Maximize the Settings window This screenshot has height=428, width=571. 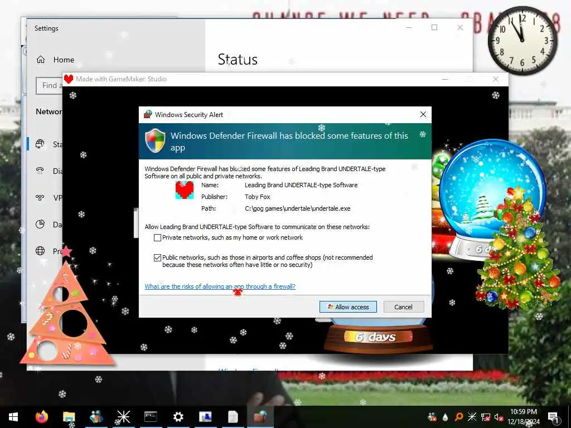[434, 27]
